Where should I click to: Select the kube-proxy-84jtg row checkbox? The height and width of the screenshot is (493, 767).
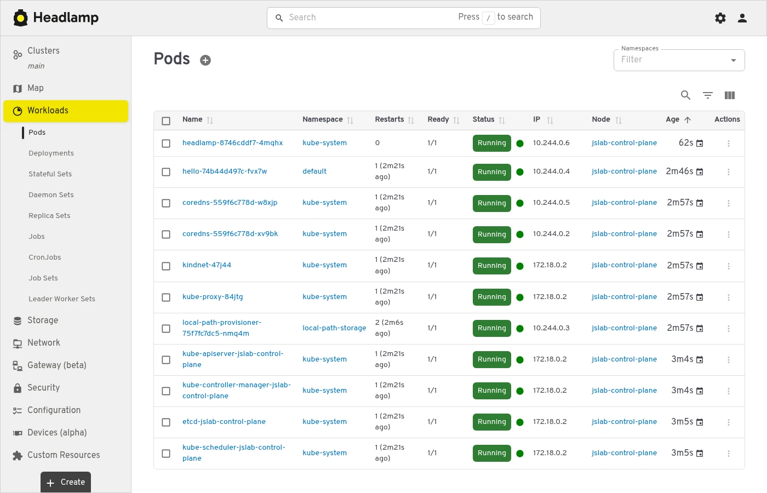tap(166, 297)
